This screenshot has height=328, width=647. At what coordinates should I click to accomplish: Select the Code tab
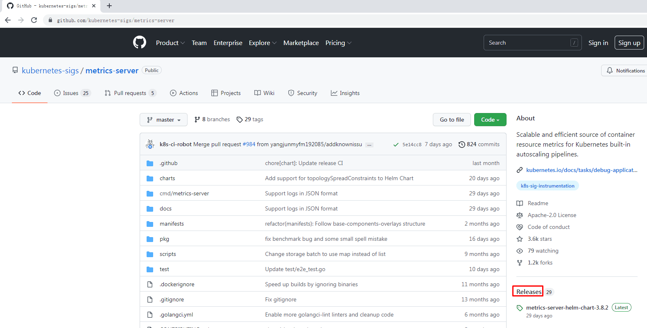[x=29, y=93]
